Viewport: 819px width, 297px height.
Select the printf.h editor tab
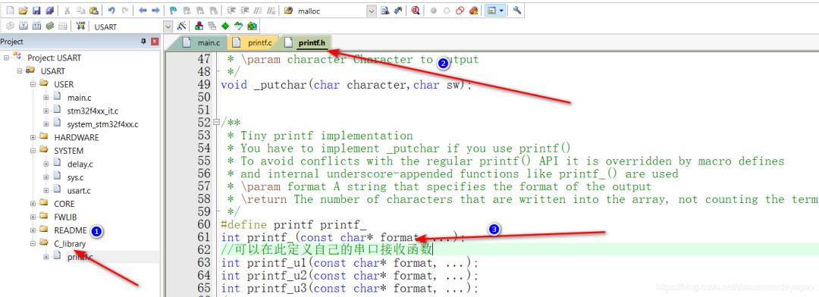pos(306,42)
